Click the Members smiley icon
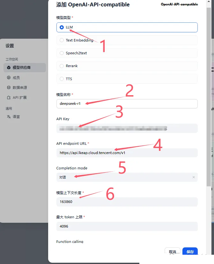Image resolution: width=214 pixels, height=264 pixels. coord(9,77)
